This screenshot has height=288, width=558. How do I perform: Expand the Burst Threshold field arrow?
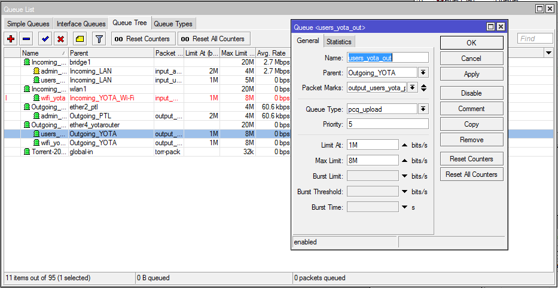pos(404,192)
